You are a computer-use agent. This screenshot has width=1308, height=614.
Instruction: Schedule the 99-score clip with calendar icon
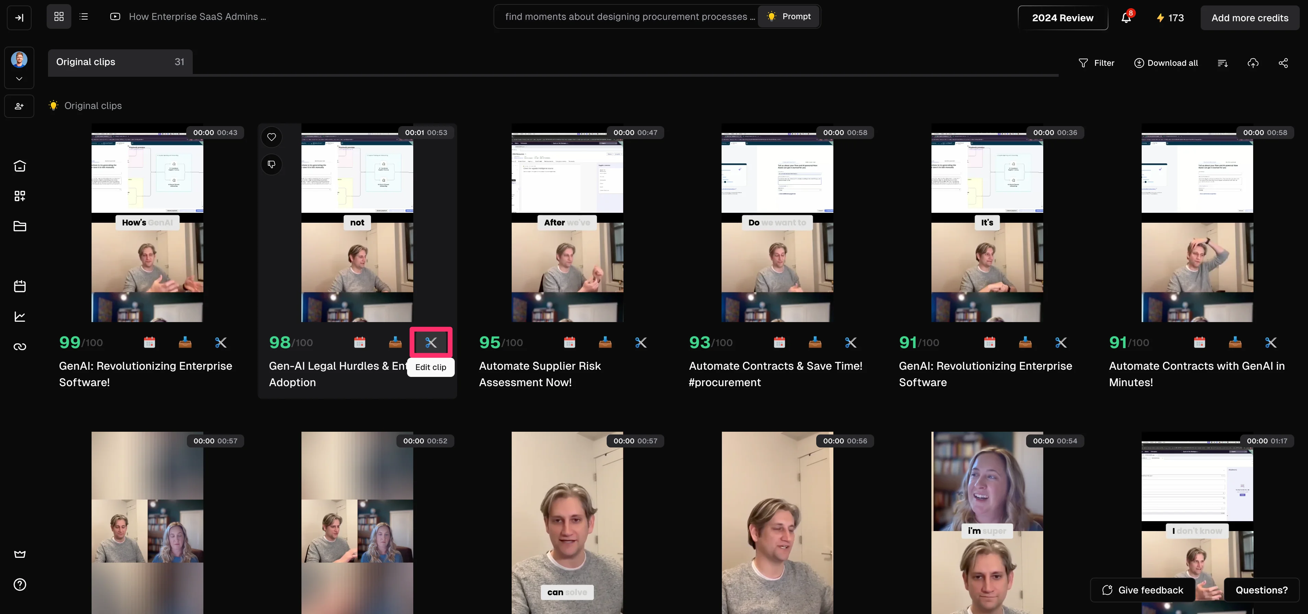tap(149, 343)
